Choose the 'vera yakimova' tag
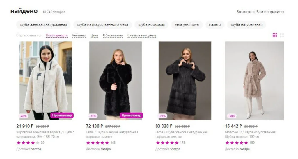 (187, 25)
